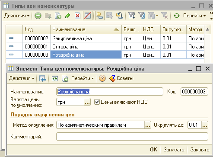Viewport: 213px width, 157px height.
Task: Select the Роздрібна ціна list cell
Action: (86, 55)
